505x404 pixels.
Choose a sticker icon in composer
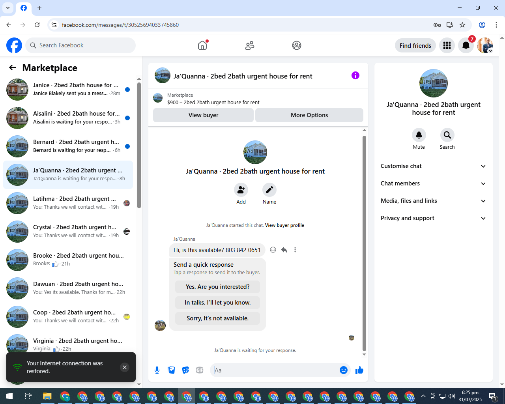point(185,370)
